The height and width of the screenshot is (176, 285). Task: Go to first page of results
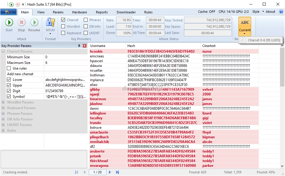coord(77,172)
